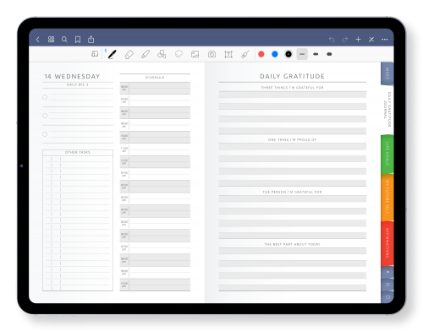Screen dimensions: 423x331
Task: Check the first Daily Big 3 circle
Action: coord(45,97)
